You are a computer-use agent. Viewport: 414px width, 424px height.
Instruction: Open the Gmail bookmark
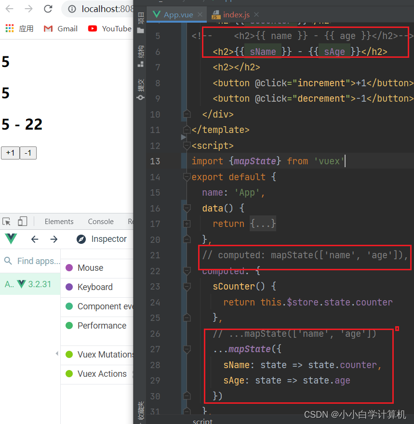(61, 28)
